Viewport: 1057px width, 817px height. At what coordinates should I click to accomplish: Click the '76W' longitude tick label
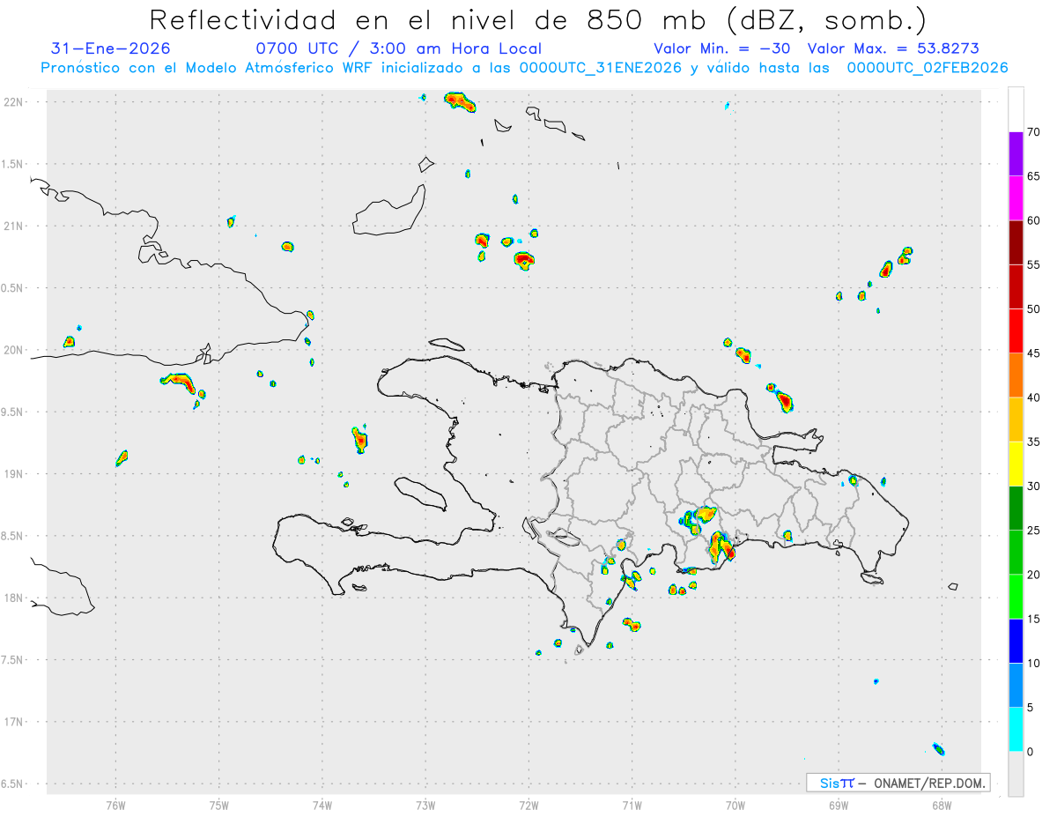click(115, 805)
